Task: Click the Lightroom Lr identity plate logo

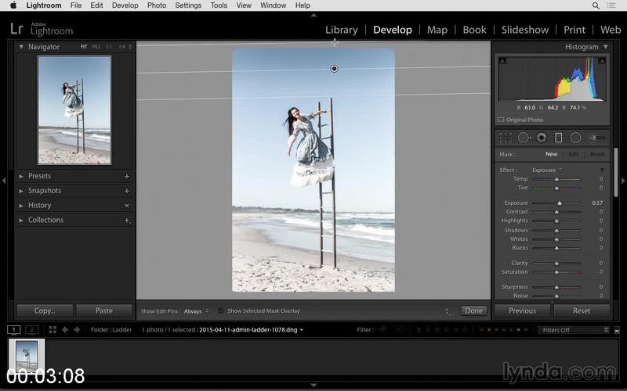Action: point(16,29)
